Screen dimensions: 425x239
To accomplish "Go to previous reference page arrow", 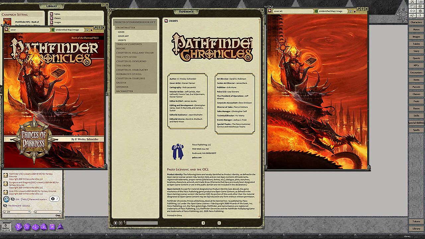I will pos(203,223).
